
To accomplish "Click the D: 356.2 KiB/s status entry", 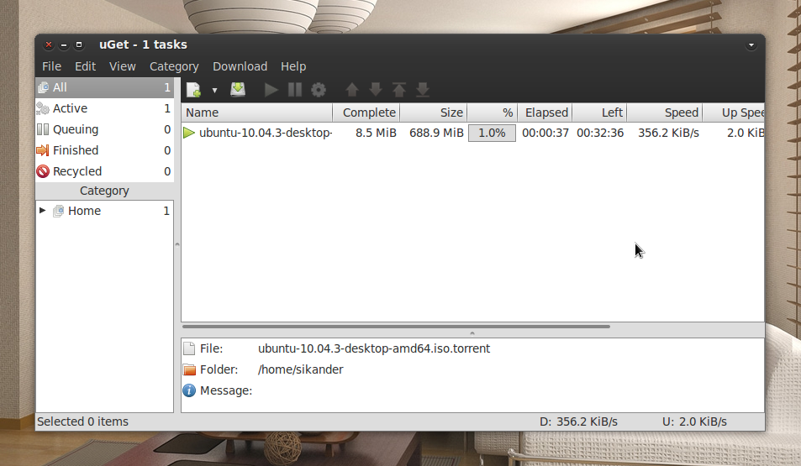I will click(578, 421).
